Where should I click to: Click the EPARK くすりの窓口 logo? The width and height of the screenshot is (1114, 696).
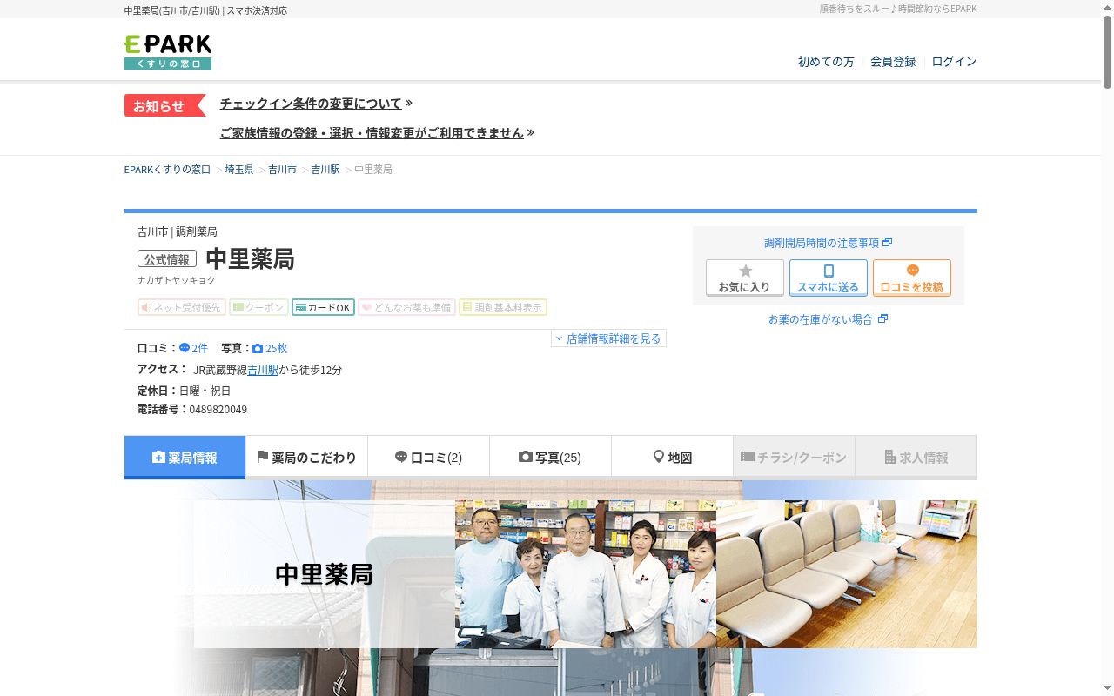168,52
